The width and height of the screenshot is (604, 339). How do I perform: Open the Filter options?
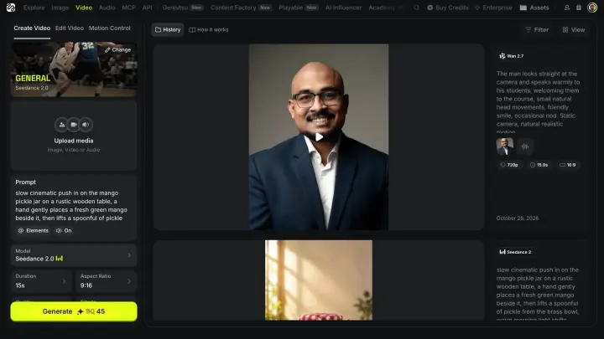[x=537, y=29]
